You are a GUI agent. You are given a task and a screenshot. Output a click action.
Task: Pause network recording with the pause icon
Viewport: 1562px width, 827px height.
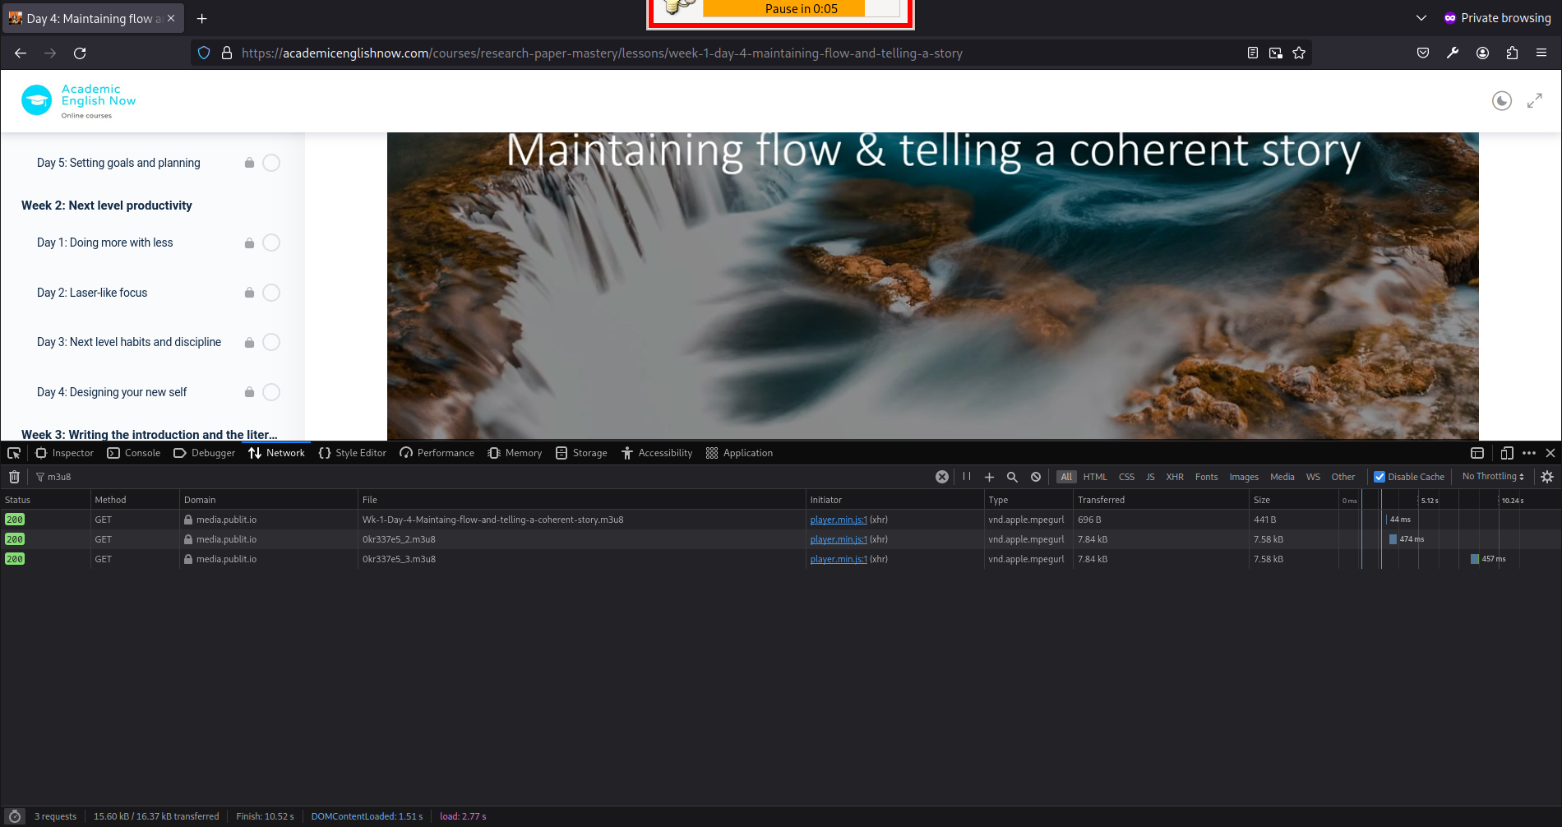pyautogui.click(x=967, y=477)
